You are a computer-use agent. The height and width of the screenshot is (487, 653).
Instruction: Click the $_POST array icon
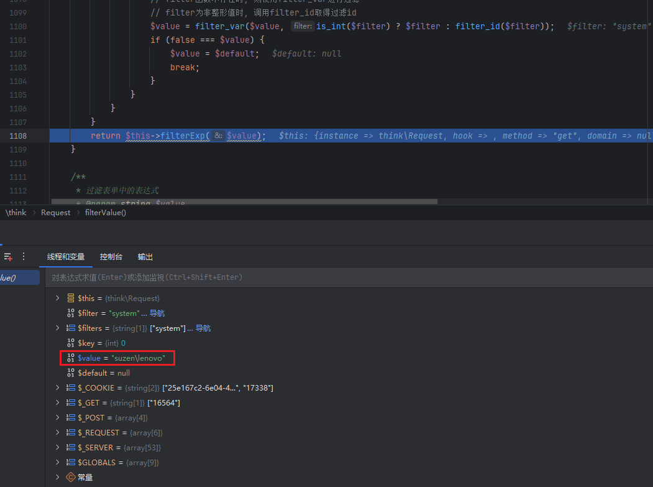tap(71, 417)
